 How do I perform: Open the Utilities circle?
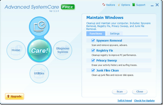[x=39, y=73]
